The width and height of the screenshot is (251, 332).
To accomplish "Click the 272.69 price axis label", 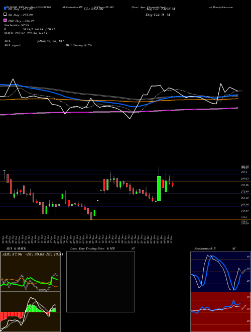I will point(244,192).
